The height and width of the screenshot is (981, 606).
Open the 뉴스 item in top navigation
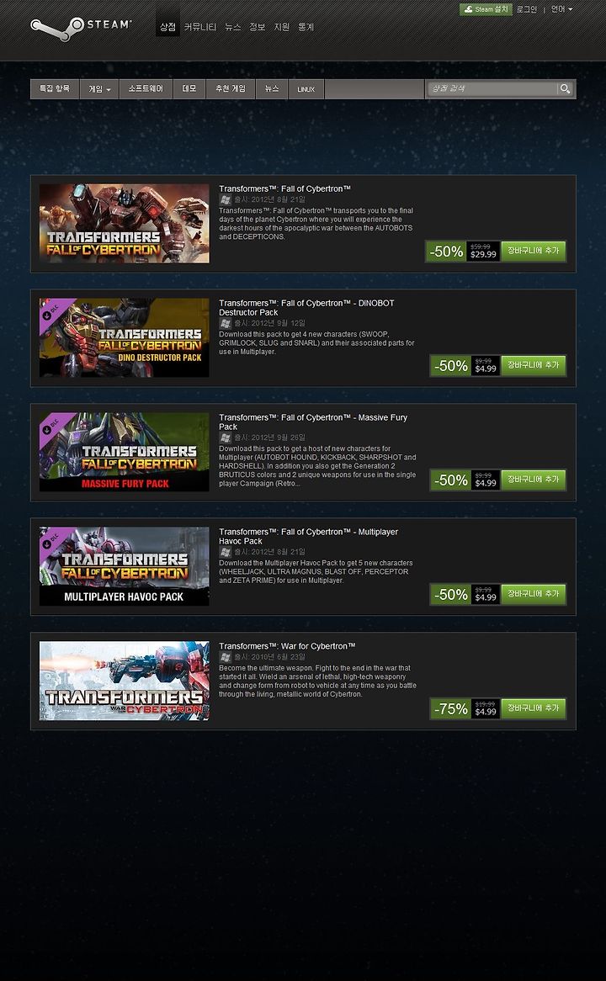coord(233,27)
